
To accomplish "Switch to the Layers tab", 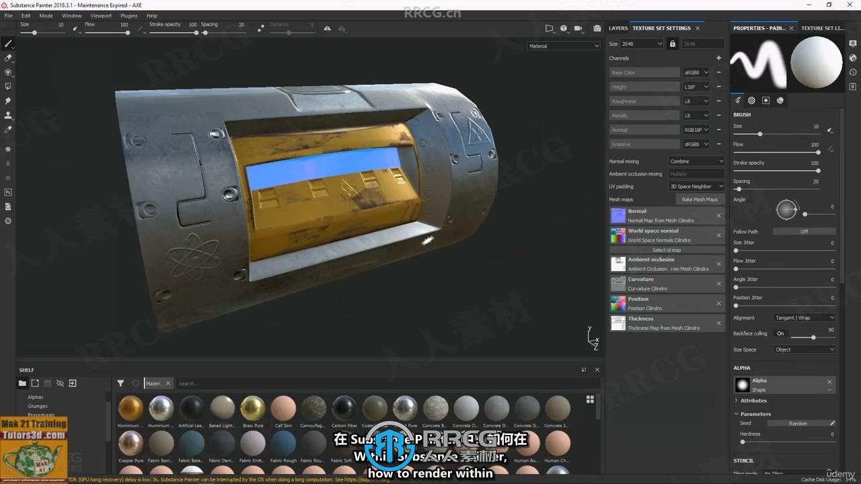I will click(x=618, y=28).
